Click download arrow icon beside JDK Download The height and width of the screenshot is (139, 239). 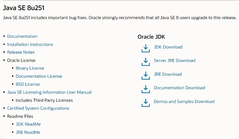point(146,48)
